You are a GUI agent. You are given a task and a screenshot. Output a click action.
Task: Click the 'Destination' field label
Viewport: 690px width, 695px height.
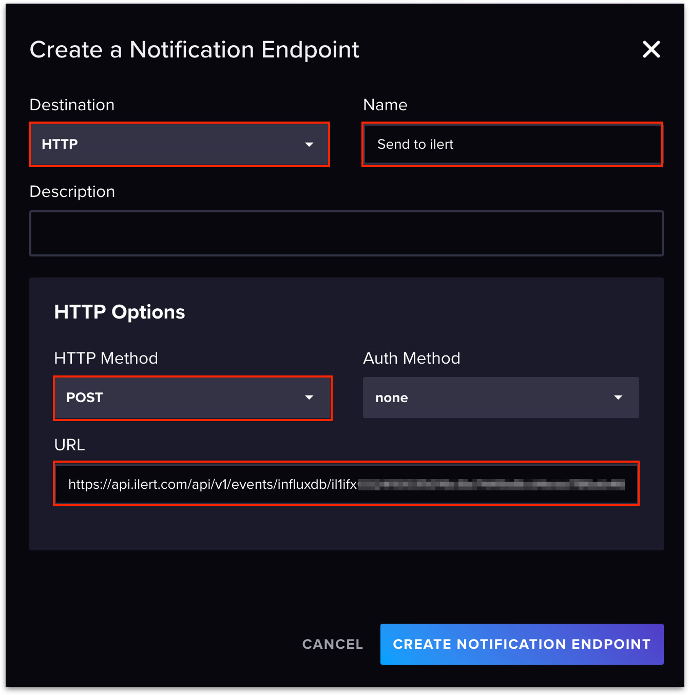coord(72,105)
